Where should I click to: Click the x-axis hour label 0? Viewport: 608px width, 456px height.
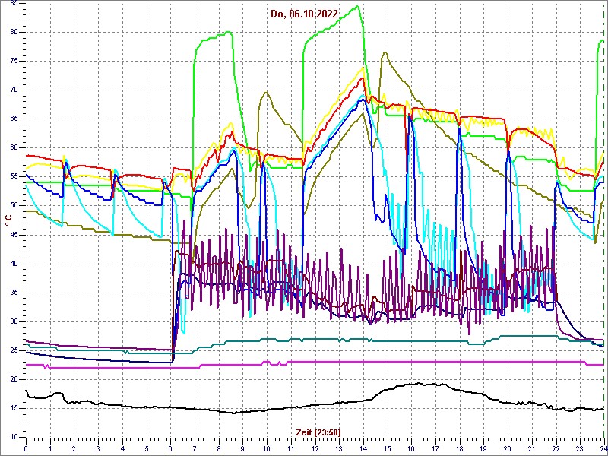click(26, 448)
